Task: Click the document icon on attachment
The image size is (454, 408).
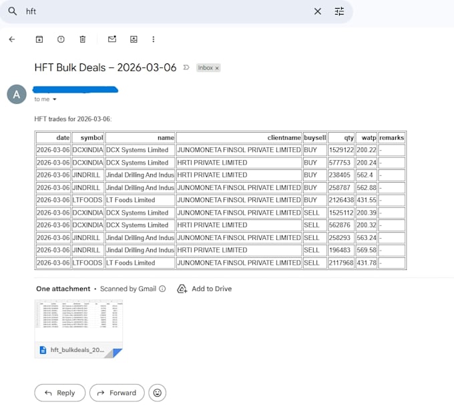Action: click(x=43, y=350)
